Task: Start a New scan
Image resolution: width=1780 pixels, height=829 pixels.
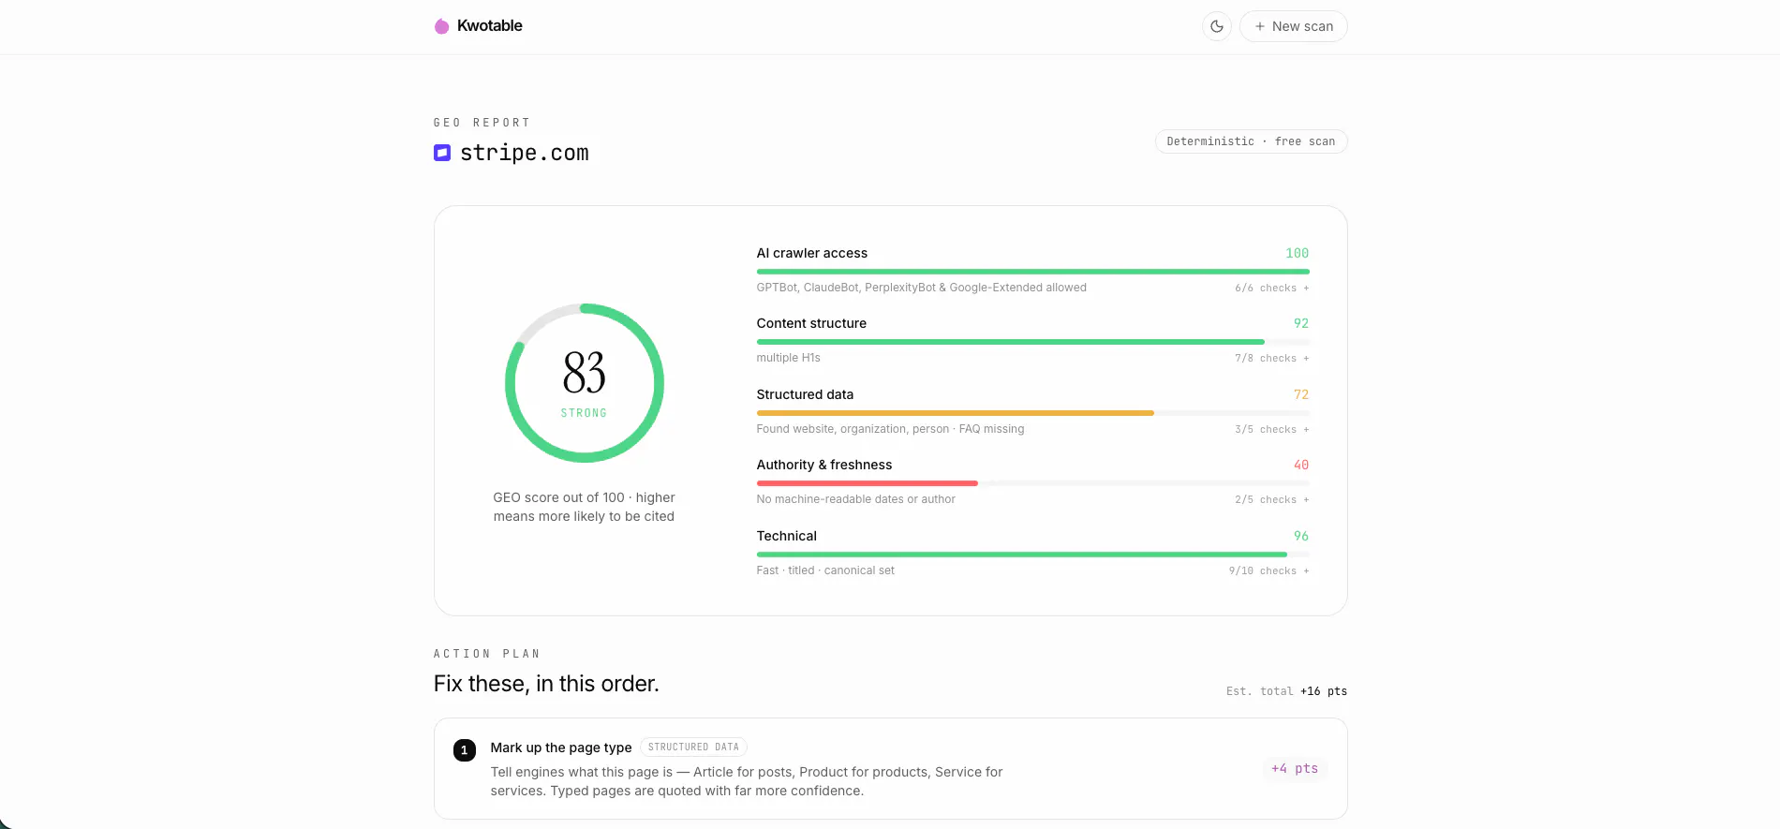Action: [1294, 26]
